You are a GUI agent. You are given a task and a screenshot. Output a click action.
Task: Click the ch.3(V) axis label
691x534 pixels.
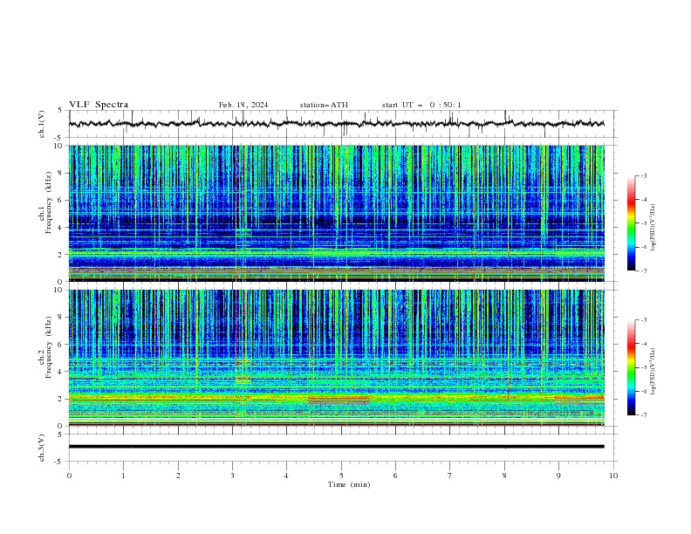tap(42, 448)
